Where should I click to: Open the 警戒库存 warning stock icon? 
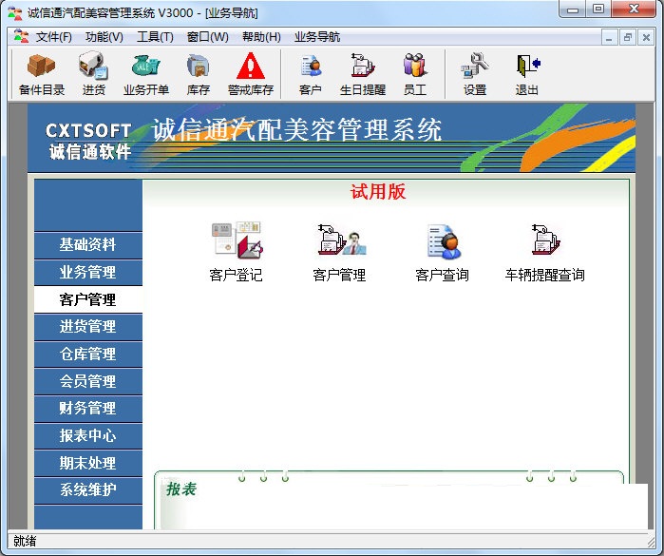coord(251,74)
